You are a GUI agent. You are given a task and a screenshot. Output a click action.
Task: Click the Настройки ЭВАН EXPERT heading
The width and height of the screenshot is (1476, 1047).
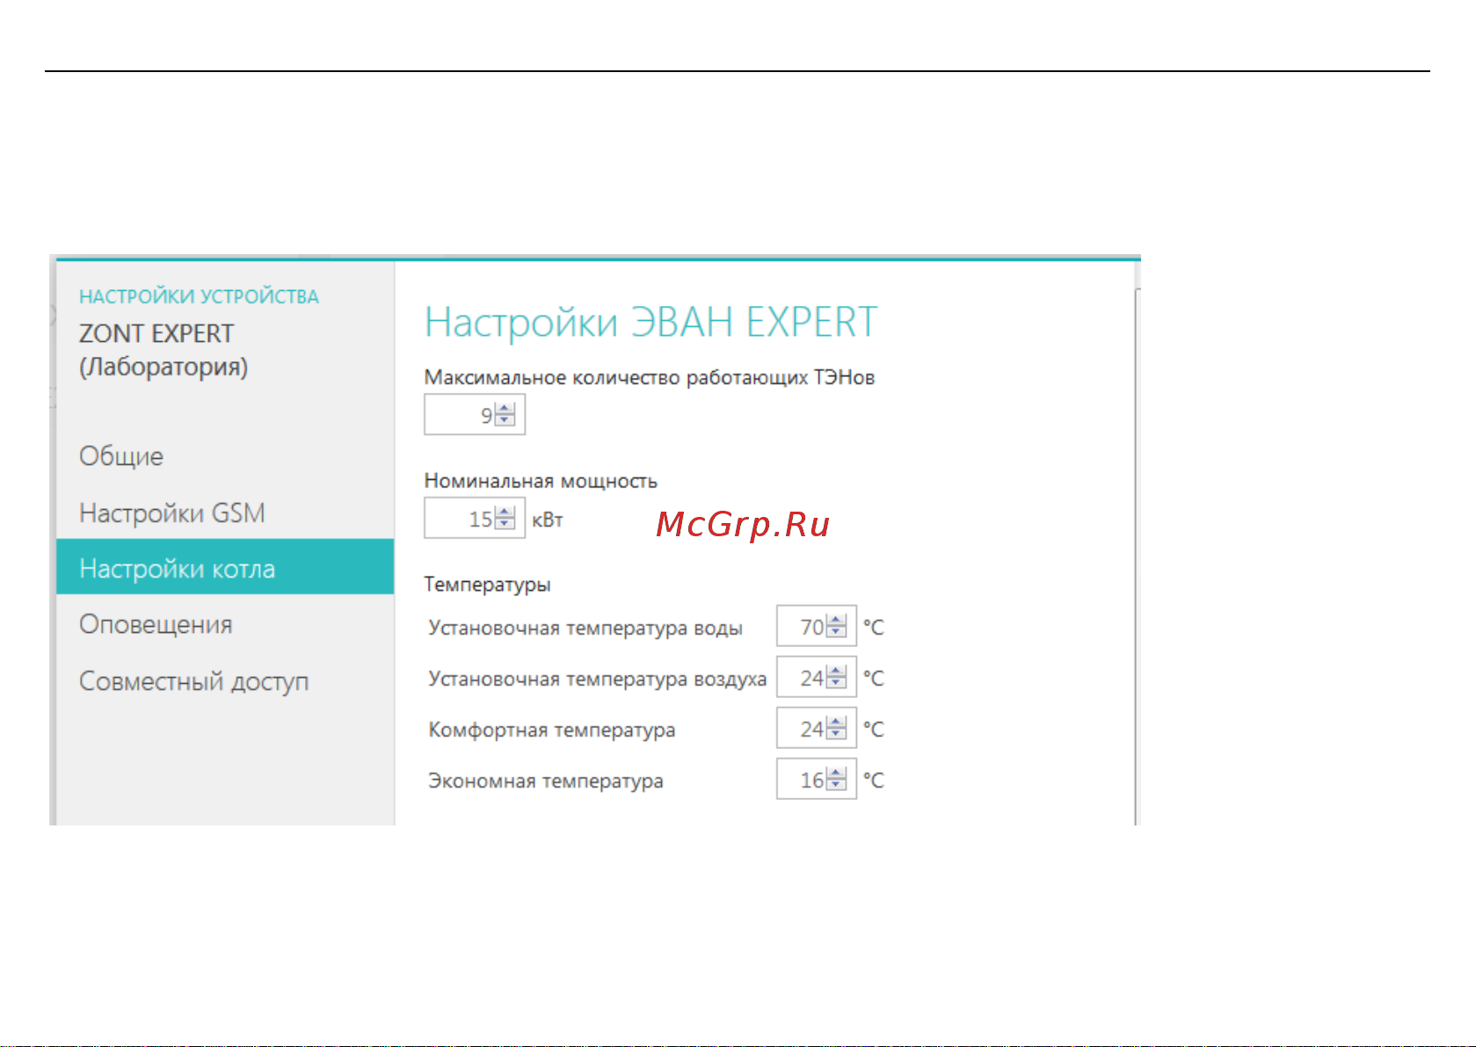coord(651,323)
